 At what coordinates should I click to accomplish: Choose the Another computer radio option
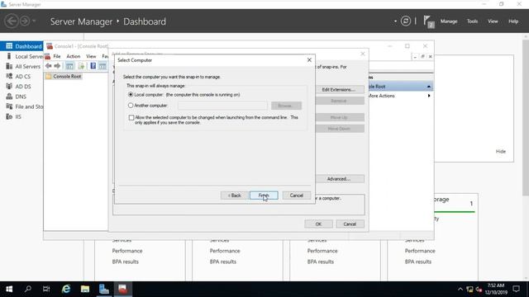click(x=131, y=106)
